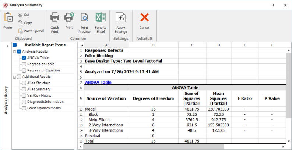Select row header 10 for Model
This screenshot has height=150, width=292.
point(80,109)
